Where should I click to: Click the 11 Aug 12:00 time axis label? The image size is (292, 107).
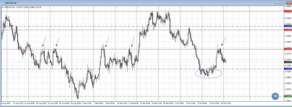tap(18, 103)
